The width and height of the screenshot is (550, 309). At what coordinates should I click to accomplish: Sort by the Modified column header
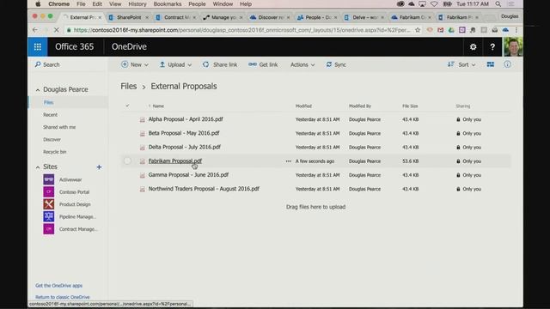[303, 106]
